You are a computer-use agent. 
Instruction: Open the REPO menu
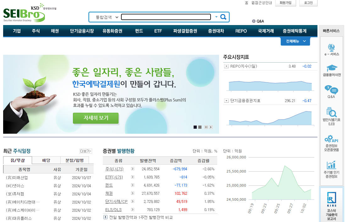coord(241,31)
